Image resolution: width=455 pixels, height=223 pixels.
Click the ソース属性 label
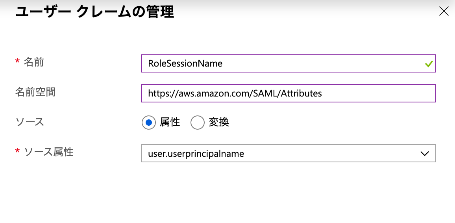coord(49,152)
